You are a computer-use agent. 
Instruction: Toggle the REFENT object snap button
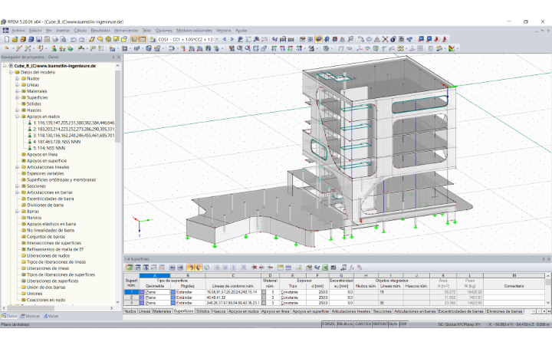coord(379,324)
